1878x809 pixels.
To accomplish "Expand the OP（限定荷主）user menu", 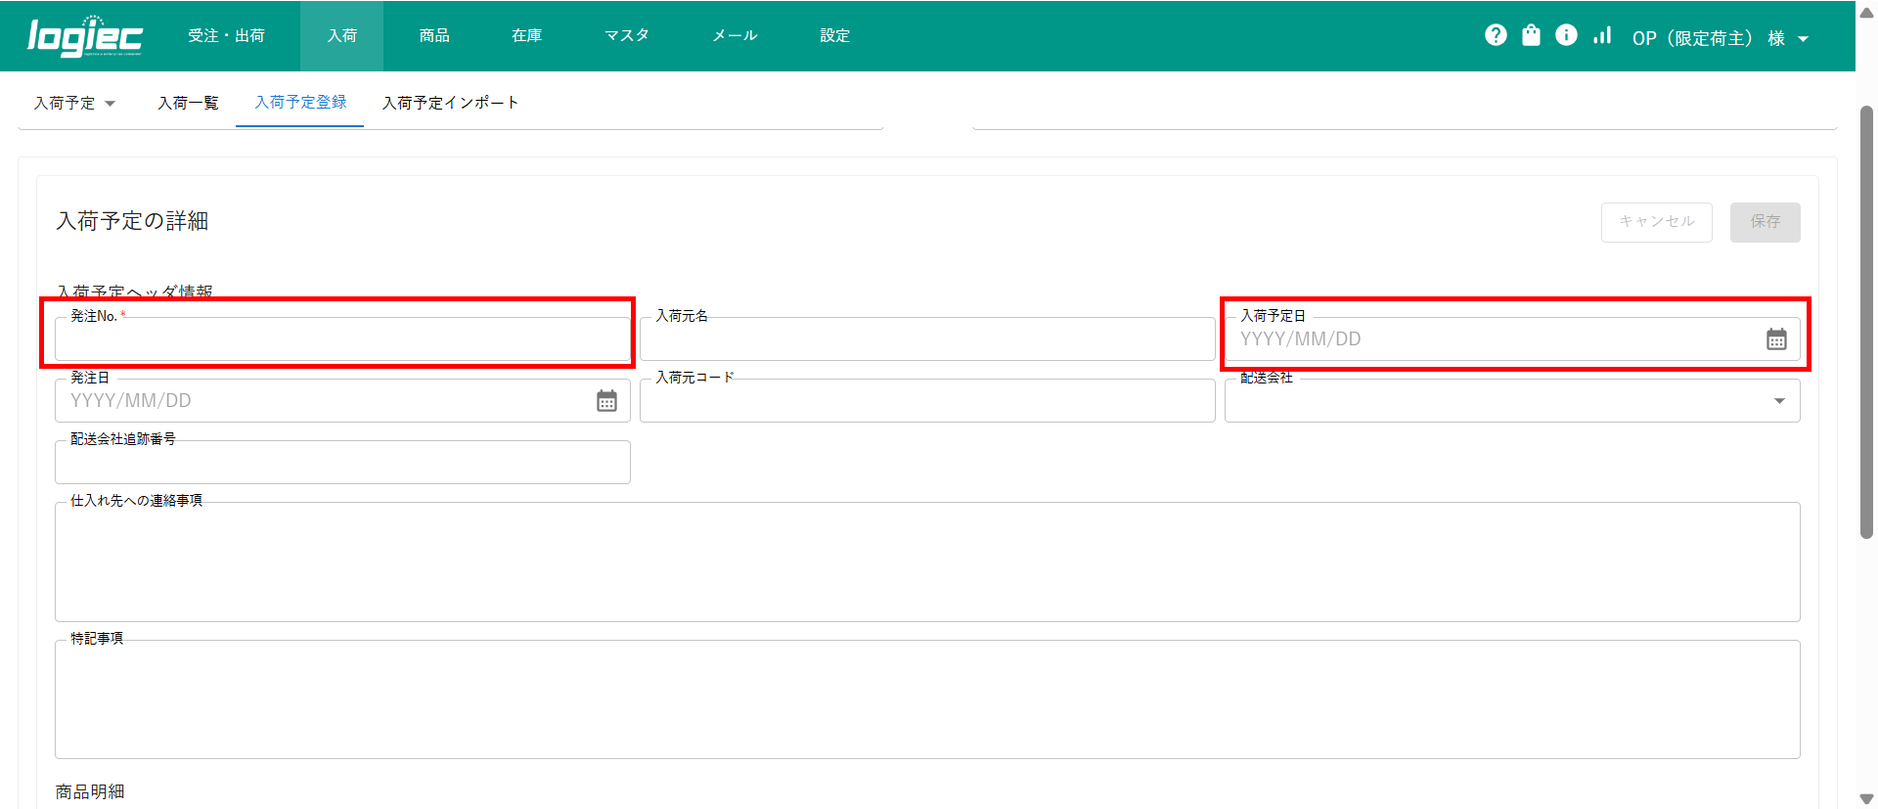I will coord(1720,38).
